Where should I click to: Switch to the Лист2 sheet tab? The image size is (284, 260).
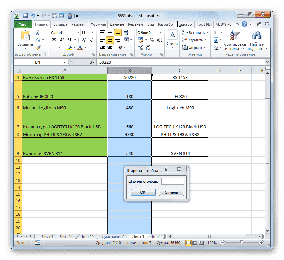(156, 236)
